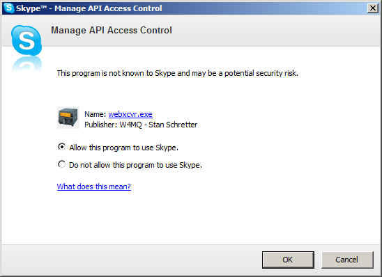Click the gray header banner right of heading

[275, 30]
